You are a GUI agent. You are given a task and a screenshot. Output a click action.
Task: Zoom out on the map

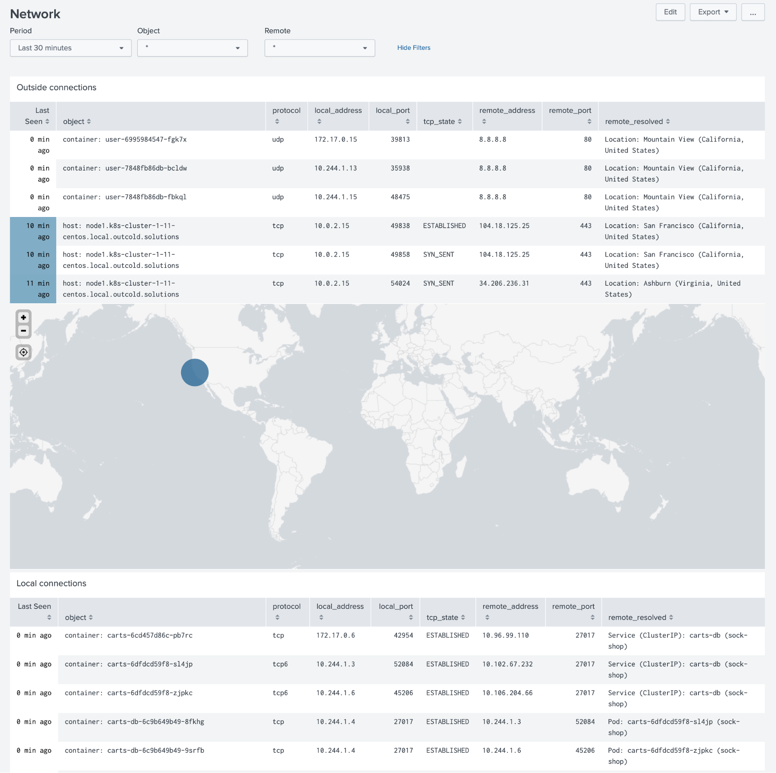pyautogui.click(x=23, y=331)
